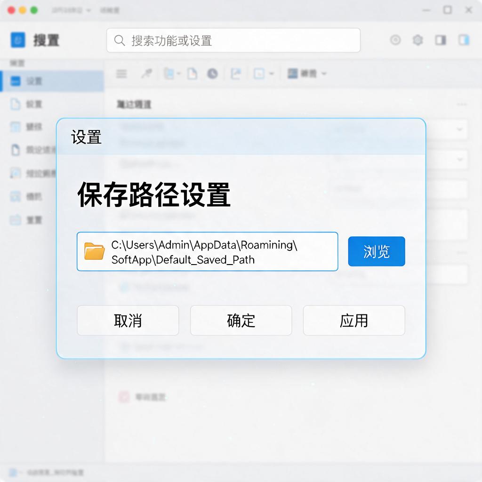Click the blank page icon in toolbar

(x=193, y=74)
